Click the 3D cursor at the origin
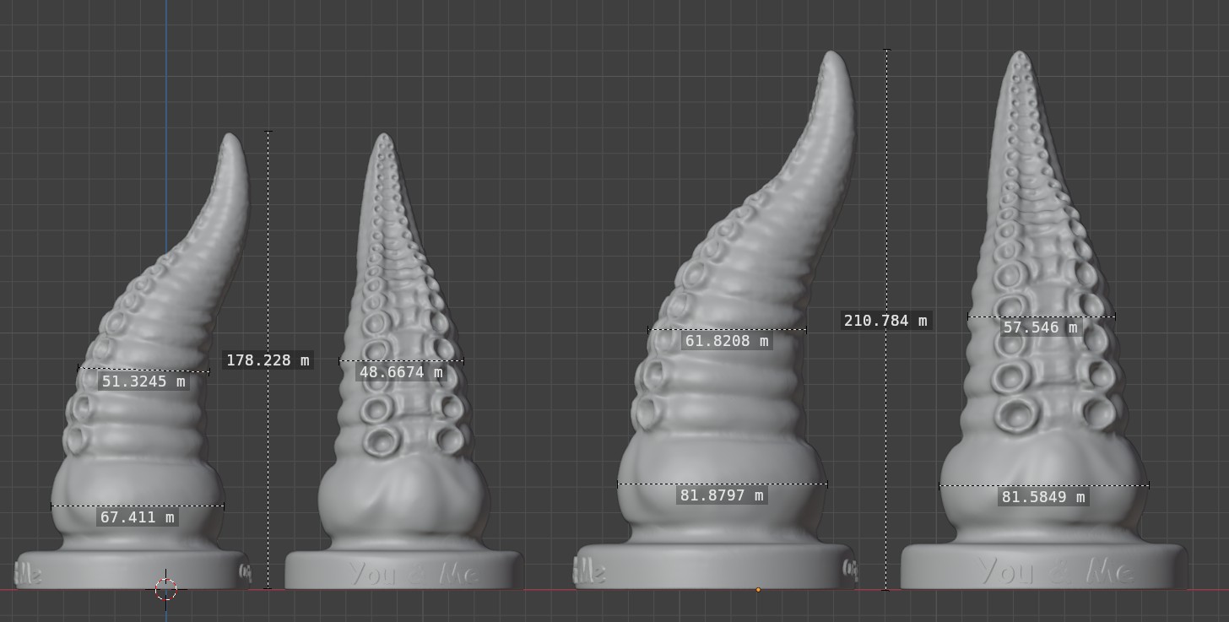 pos(166,589)
